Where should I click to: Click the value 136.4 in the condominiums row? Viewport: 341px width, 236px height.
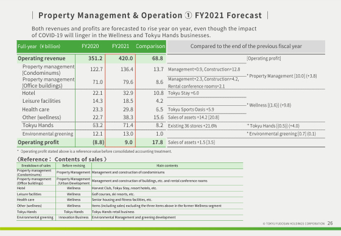coord(127,69)
